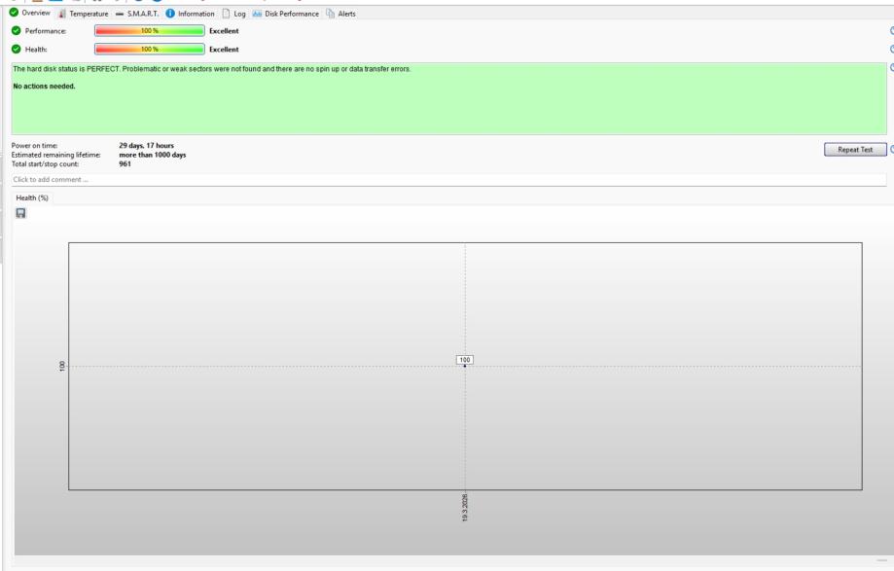Click the Repeat Test button
Screen dimensions: 894x571
click(x=855, y=149)
